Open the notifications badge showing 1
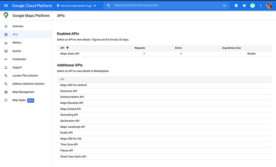This screenshot has height=167, width=276. click(252, 6)
